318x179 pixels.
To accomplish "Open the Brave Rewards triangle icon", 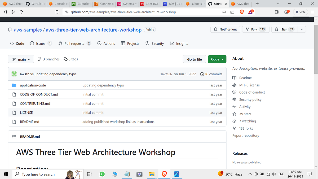I will 250,12.
